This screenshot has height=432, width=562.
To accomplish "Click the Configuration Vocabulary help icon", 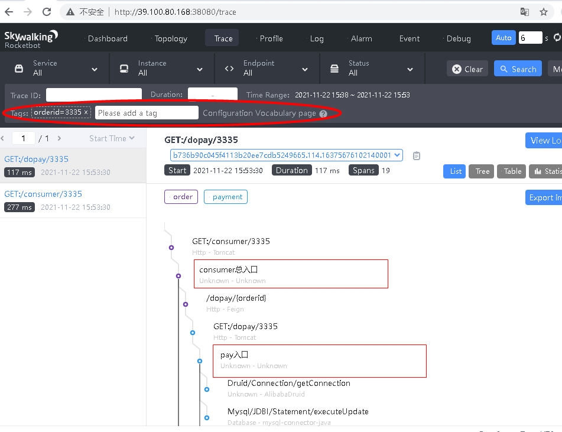I will pos(323,113).
